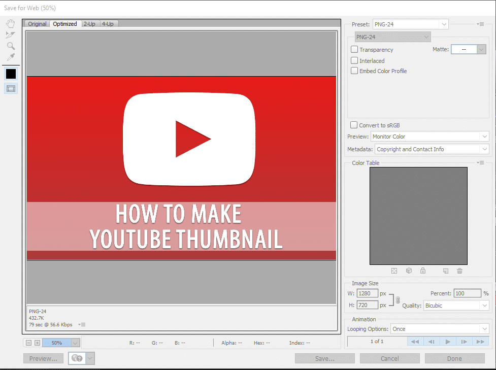Image resolution: width=496 pixels, height=370 pixels.
Task: Switch to the 4-Up tab
Action: point(108,24)
